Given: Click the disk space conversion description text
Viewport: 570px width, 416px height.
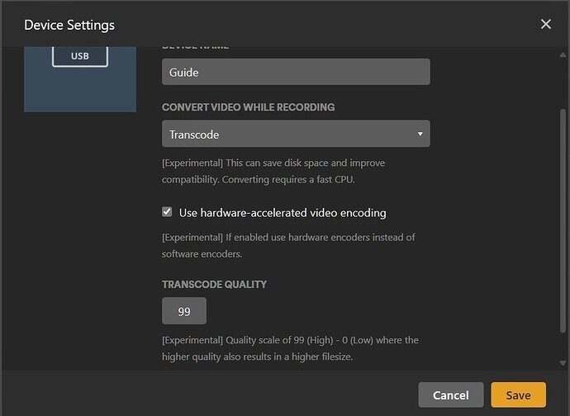Looking at the screenshot, I should tap(273, 170).
